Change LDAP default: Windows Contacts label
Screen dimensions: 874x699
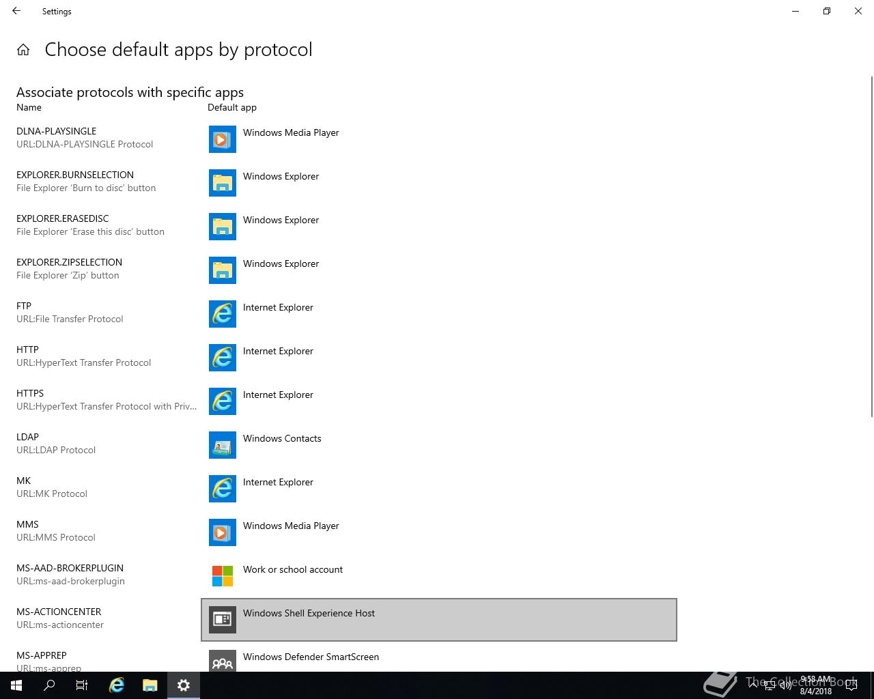[282, 438]
